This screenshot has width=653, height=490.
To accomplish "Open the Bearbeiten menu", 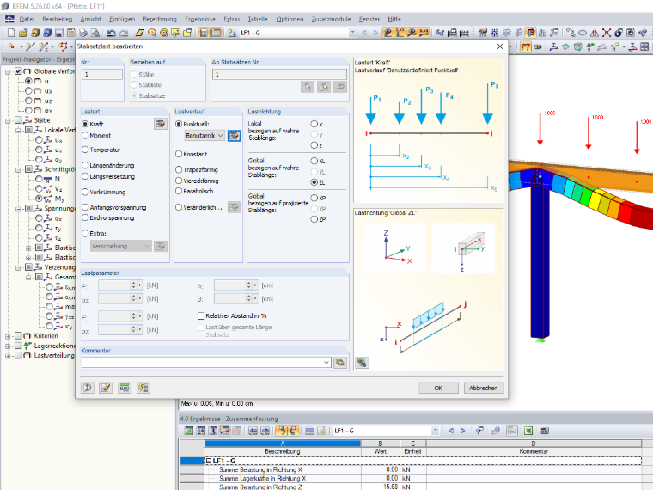I will click(57, 19).
